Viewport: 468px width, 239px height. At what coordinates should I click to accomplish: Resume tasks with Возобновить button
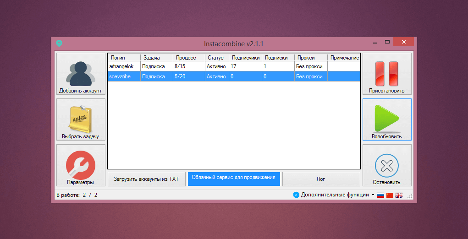click(387, 119)
